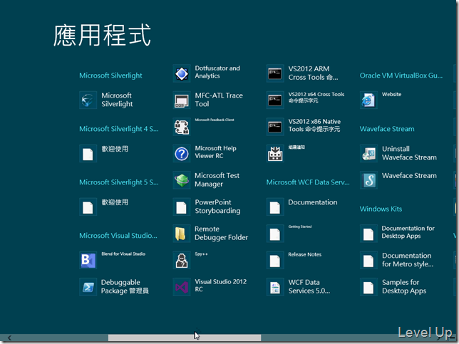Click the Microsoft Silverlight group heading
Image resolution: width=459 pixels, height=344 pixels.
tap(110, 75)
